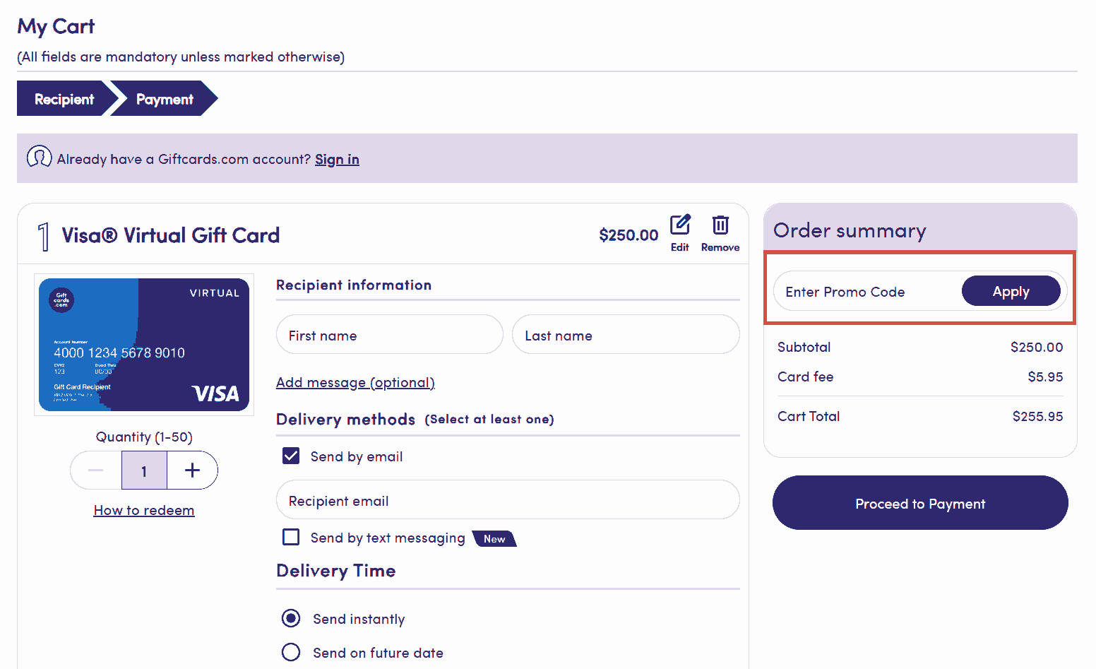Click the Visa virtual card image
The image size is (1096, 669).
144,345
